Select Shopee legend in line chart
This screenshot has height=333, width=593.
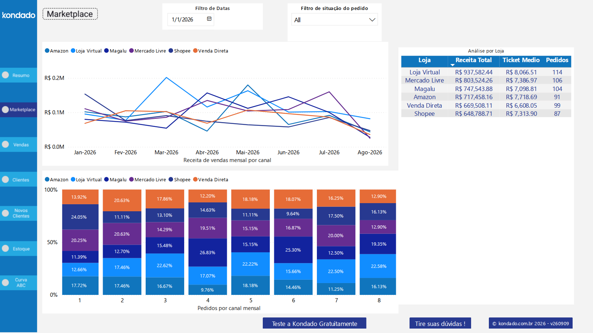tap(179, 51)
